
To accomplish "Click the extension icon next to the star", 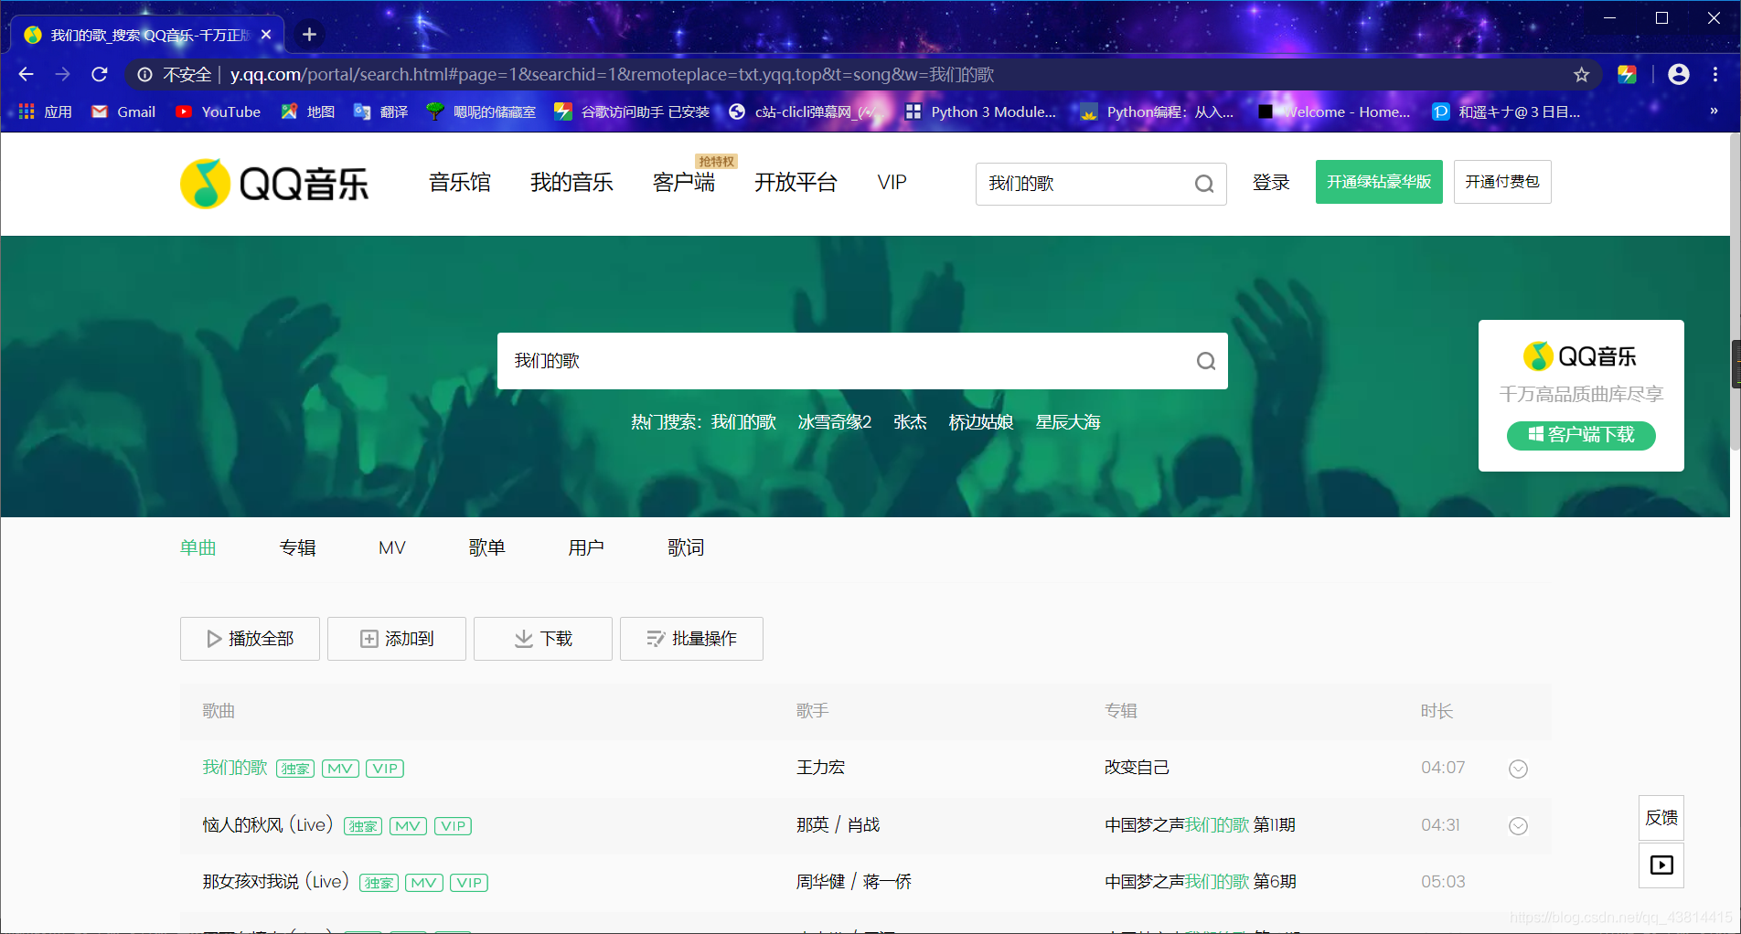I will point(1627,74).
